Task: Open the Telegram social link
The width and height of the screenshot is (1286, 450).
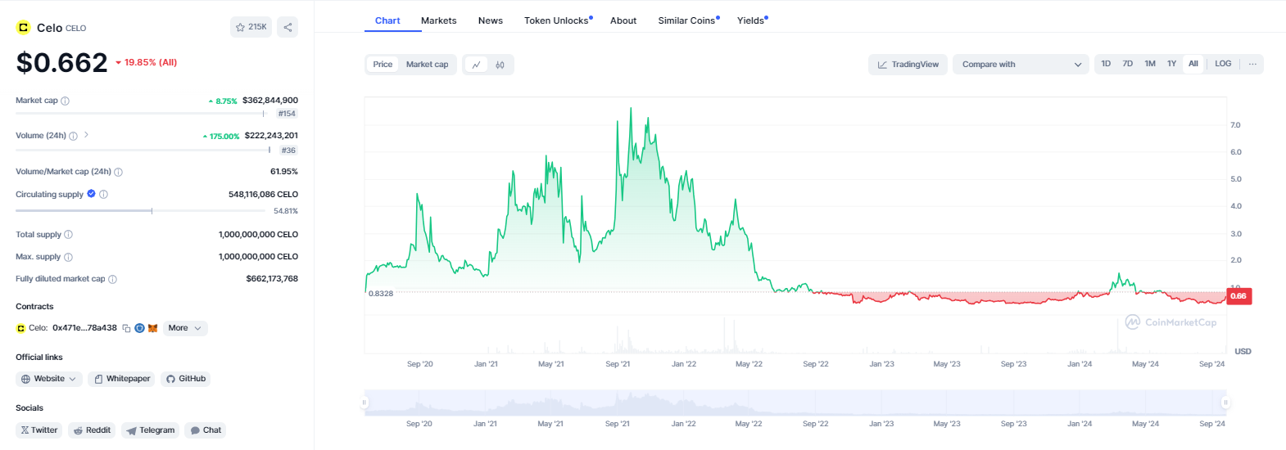Action: 151,430
